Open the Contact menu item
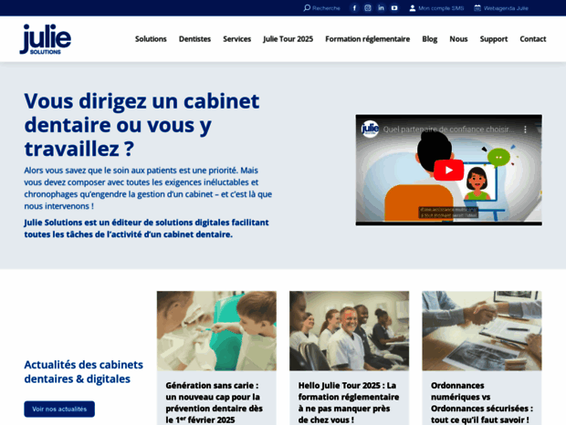The image size is (566, 425). tap(533, 39)
